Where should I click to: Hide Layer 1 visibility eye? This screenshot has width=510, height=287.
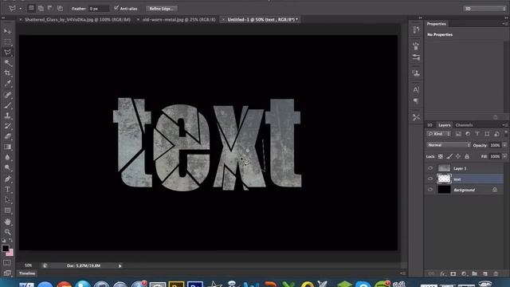[x=430, y=168]
